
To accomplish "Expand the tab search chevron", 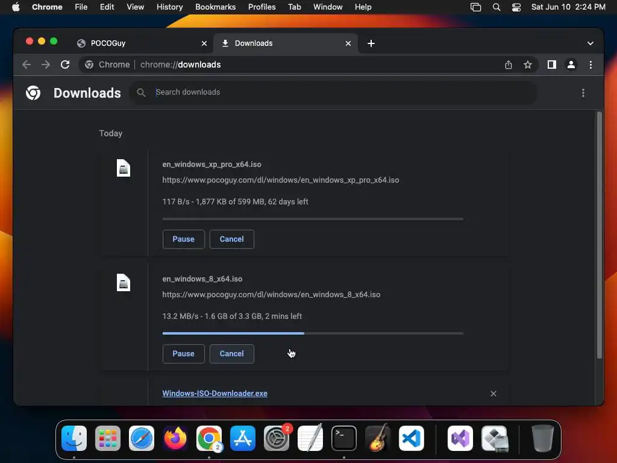I will [x=590, y=43].
